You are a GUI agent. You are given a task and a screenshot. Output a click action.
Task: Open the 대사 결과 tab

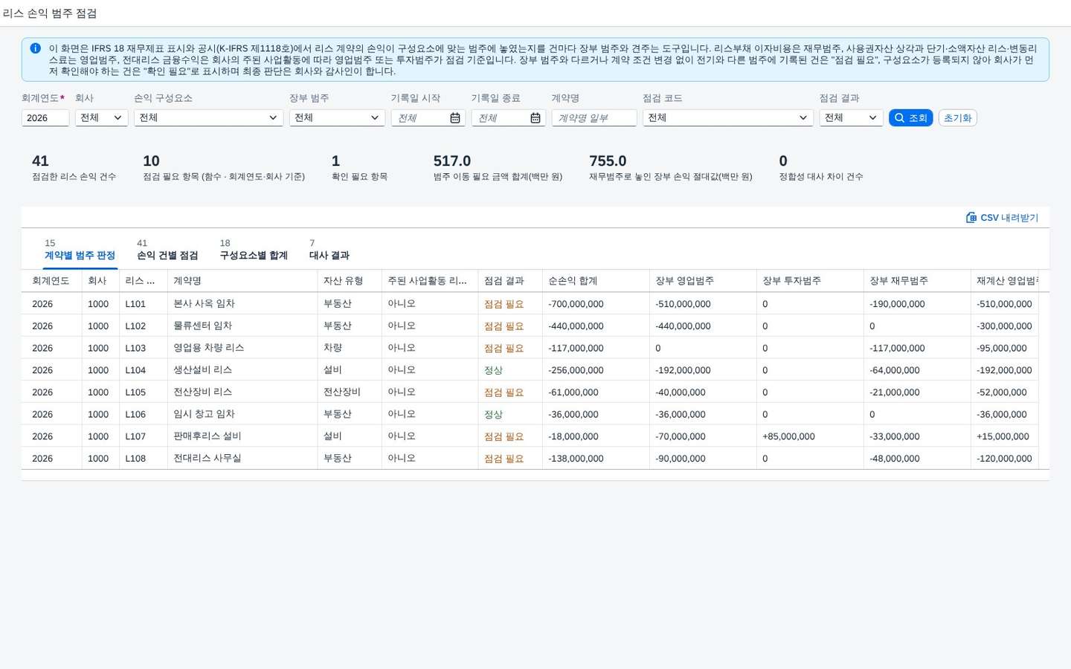tap(329, 250)
